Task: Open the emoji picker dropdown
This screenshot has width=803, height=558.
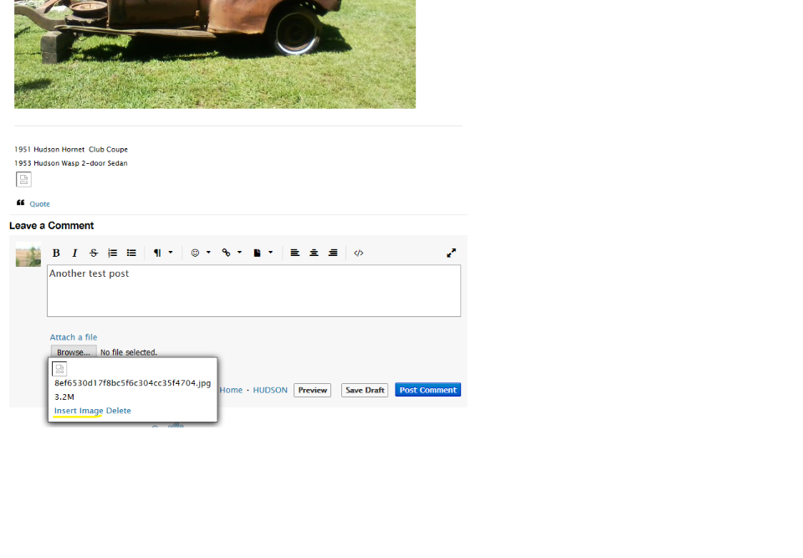Action: (x=200, y=253)
